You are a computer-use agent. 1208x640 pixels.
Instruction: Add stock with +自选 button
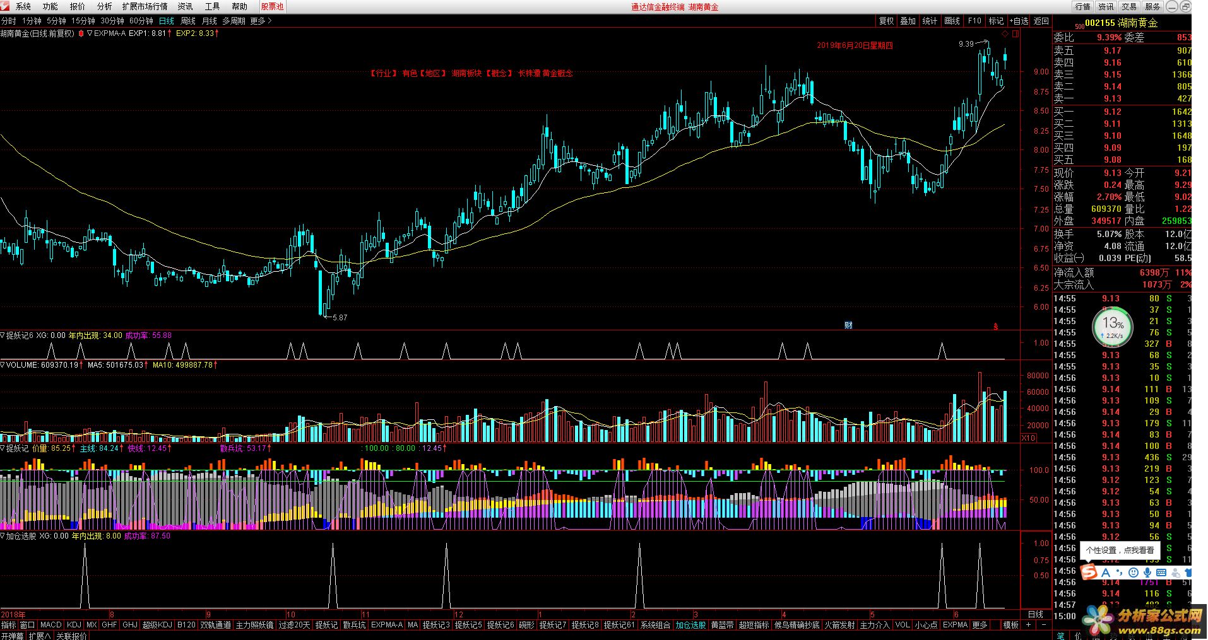(1019, 21)
